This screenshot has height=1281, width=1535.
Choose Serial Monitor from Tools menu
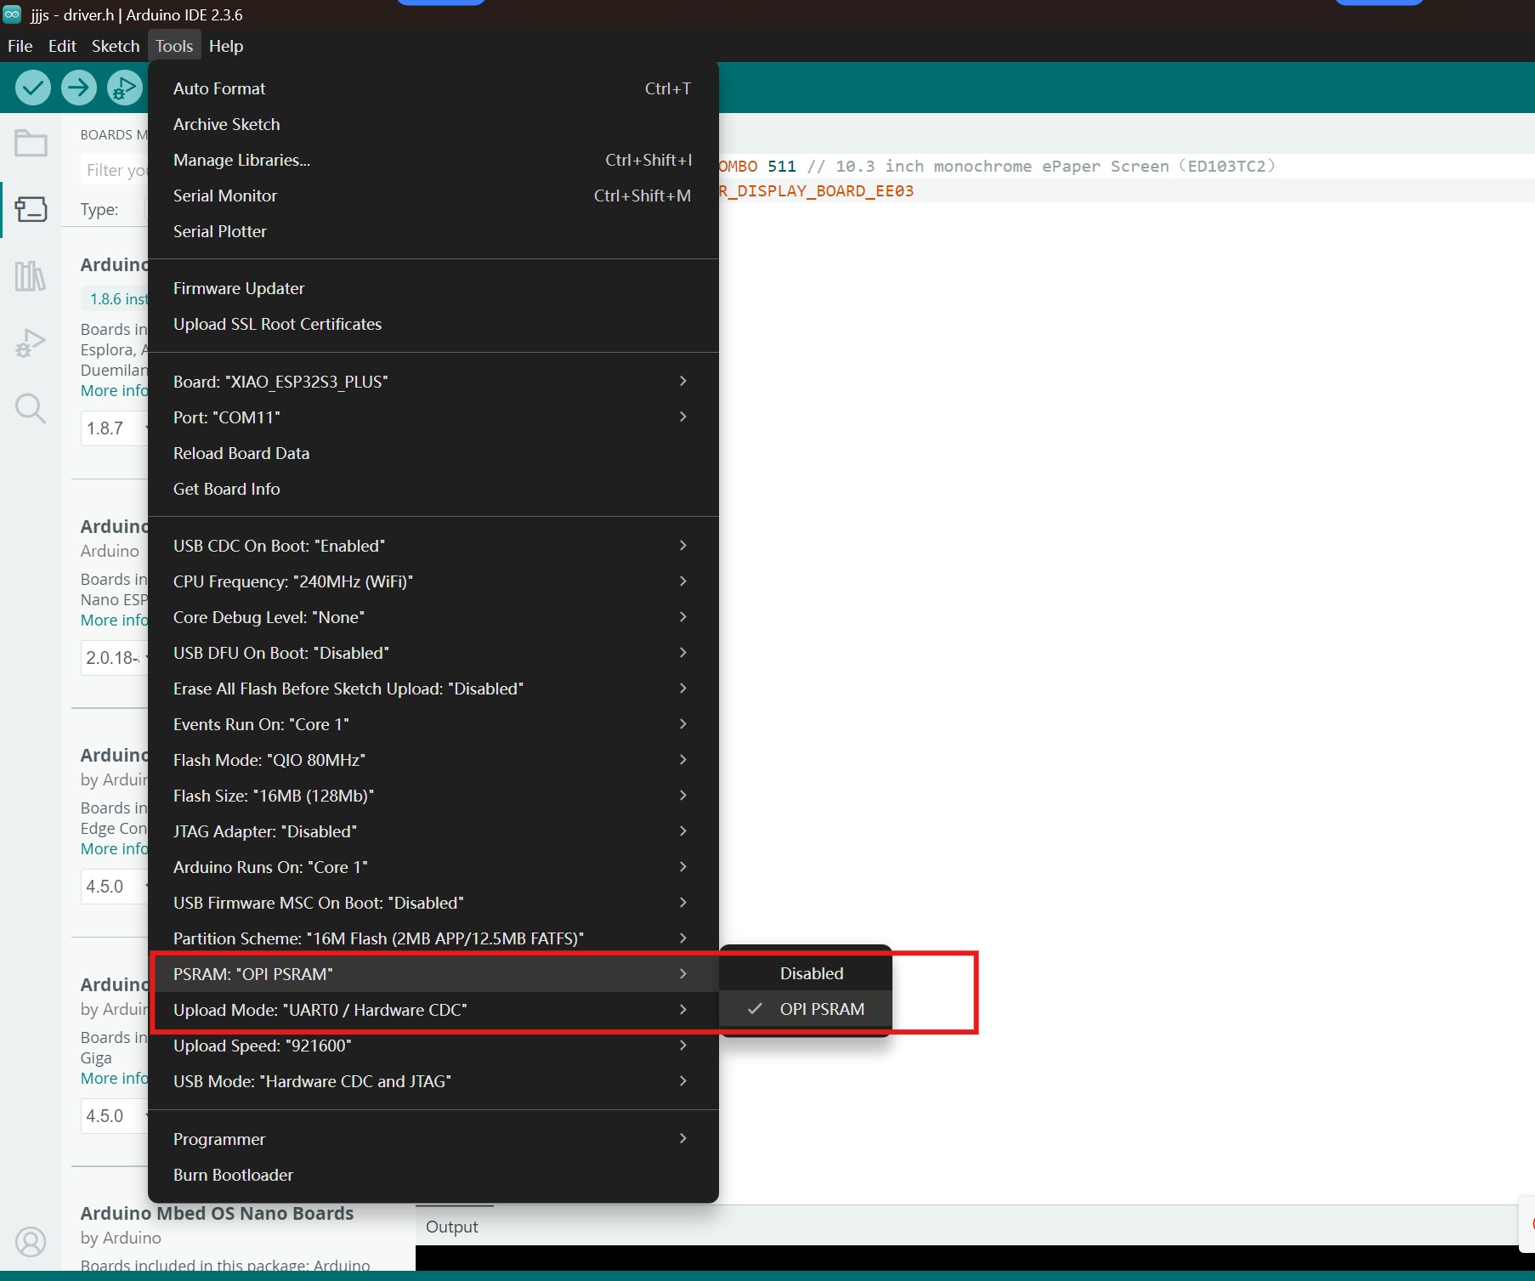(225, 196)
